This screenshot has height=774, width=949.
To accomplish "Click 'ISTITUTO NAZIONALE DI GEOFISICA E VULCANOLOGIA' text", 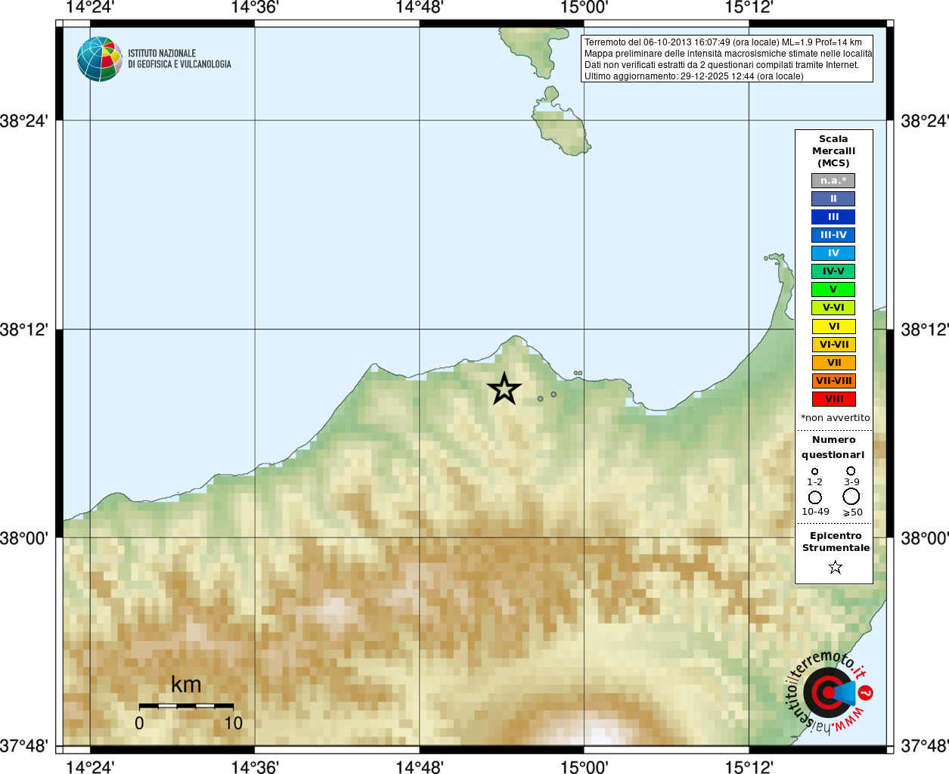I will click(179, 59).
